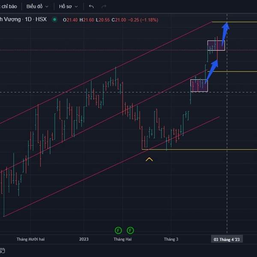Click the Vượng 1D HSX symbol title
The image size is (257, 257).
coord(23,19)
